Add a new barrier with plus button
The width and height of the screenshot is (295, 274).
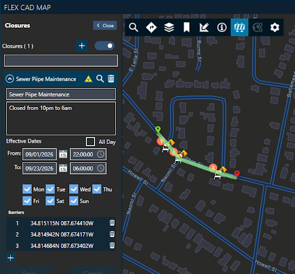[11, 258]
